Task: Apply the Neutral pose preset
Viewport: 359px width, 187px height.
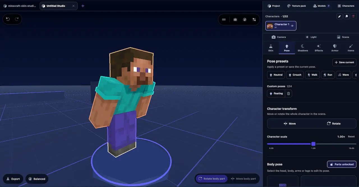Action: point(276,75)
